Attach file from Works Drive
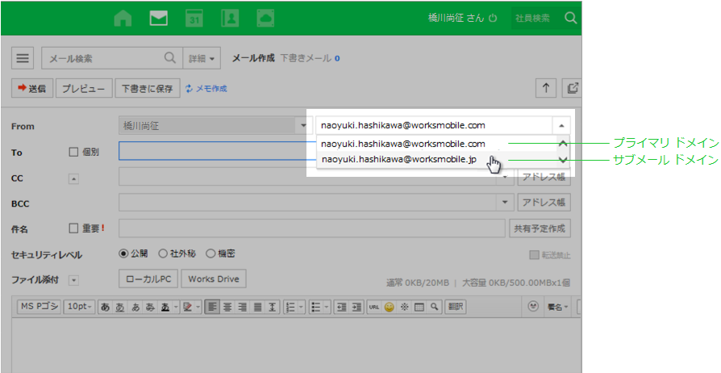Viewport: 721px width, 373px height. coord(214,279)
